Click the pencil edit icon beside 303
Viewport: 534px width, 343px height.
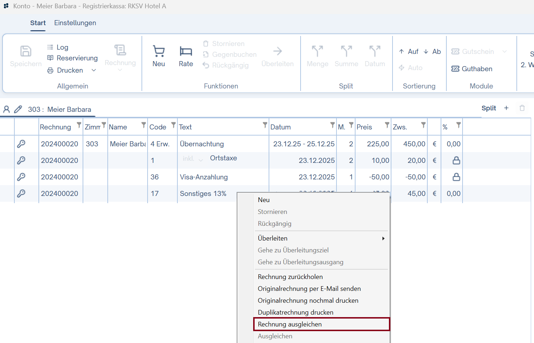tap(18, 109)
